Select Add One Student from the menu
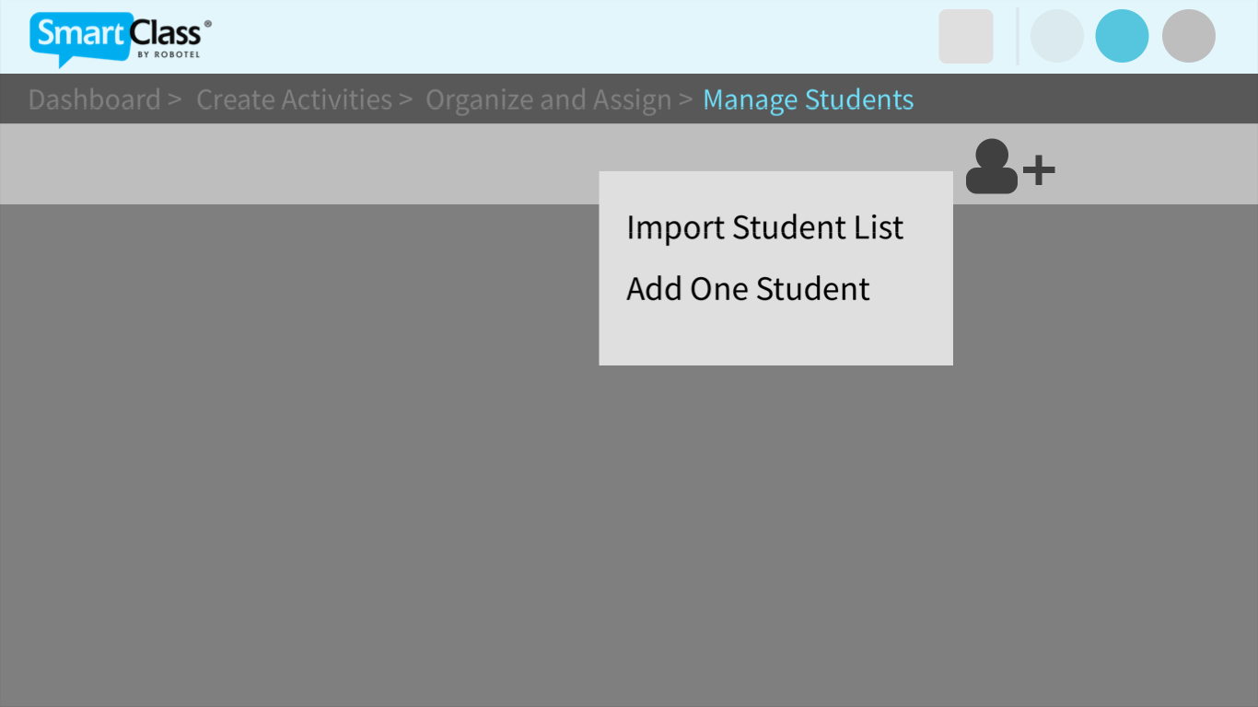 point(748,288)
